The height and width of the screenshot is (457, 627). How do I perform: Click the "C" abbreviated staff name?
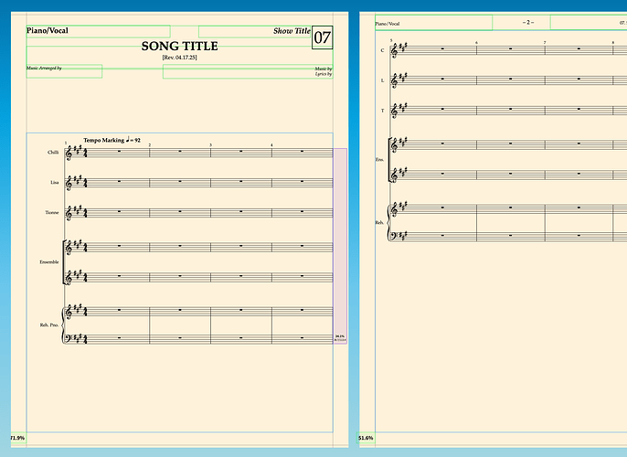[382, 50]
